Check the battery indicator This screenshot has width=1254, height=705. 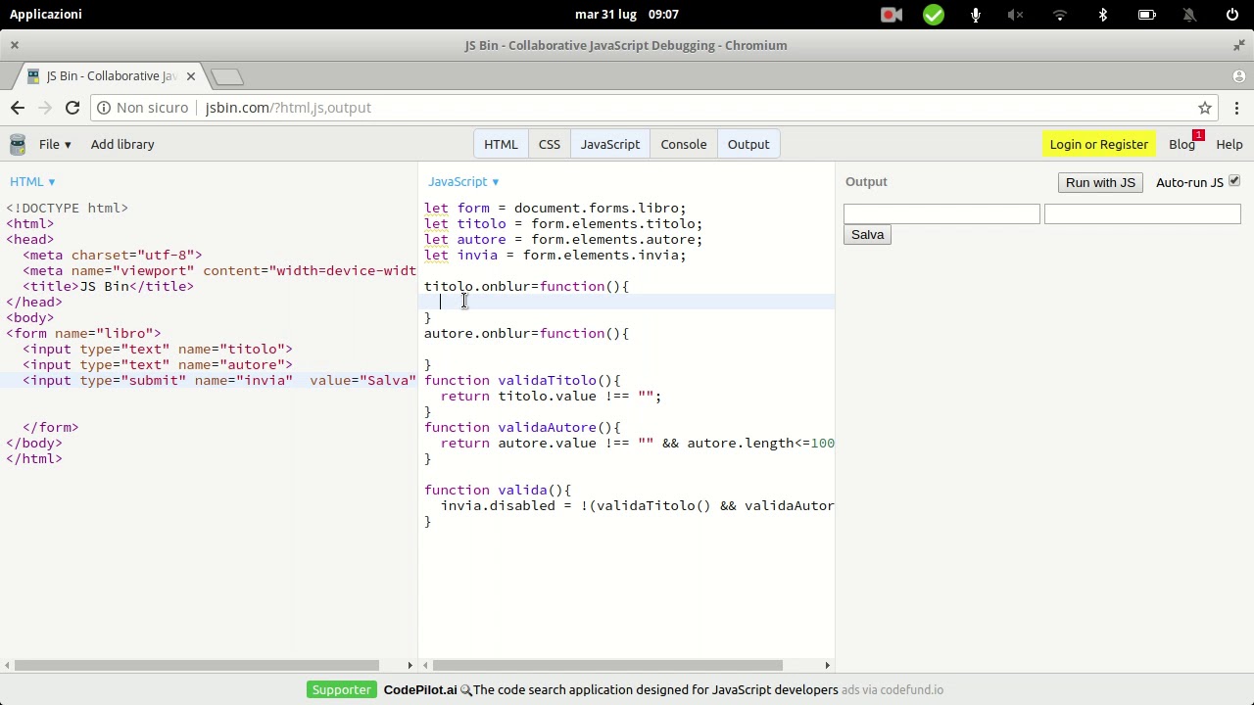(1146, 15)
